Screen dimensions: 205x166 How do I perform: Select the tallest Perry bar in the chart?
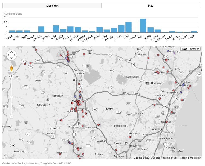143,25
